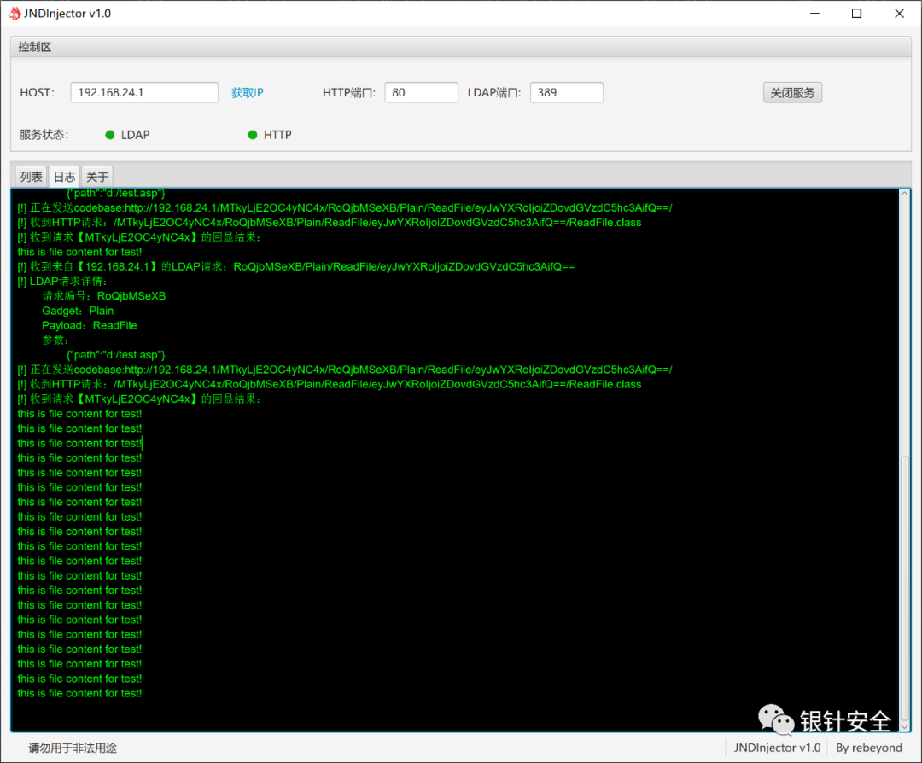Click the 控制区 panel header
922x763 pixels.
click(461, 46)
